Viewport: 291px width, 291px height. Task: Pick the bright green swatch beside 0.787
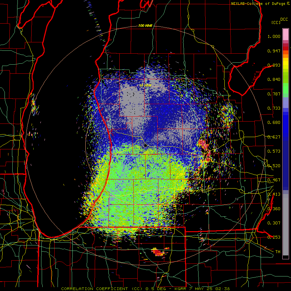286,89
